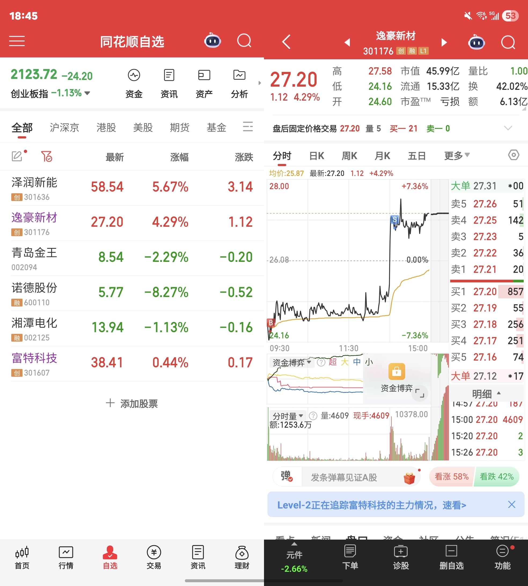Vote 看涨 58% bullish

click(452, 476)
